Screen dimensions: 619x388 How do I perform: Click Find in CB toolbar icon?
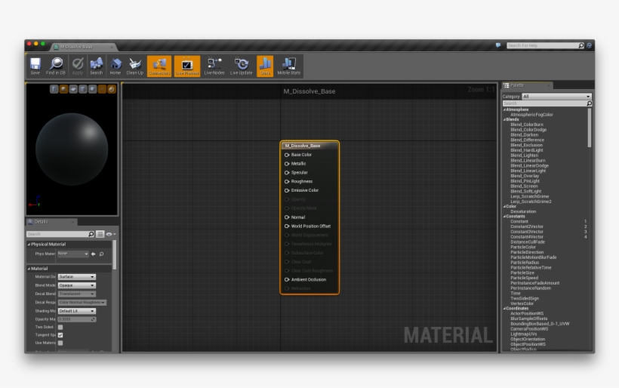pos(56,66)
